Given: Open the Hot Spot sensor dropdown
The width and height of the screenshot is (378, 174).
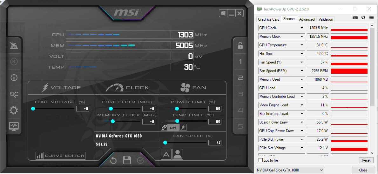Looking at the screenshot, I should [302, 54].
